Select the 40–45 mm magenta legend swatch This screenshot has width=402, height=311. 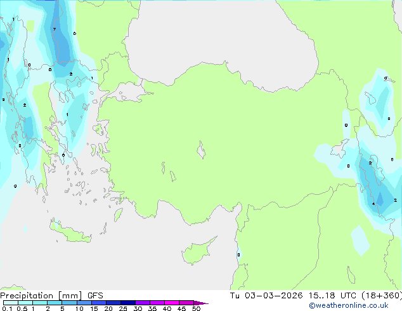click(172, 303)
